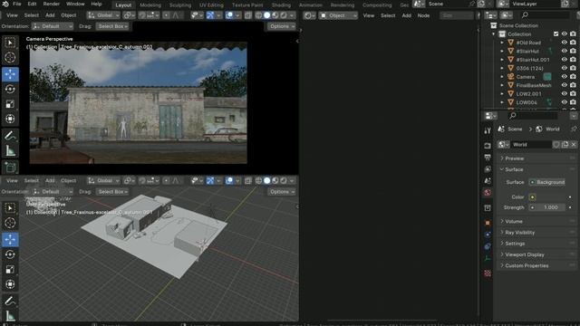Select the Rotate tool in camera viewport
This screenshot has height=326, width=580.
point(10,89)
